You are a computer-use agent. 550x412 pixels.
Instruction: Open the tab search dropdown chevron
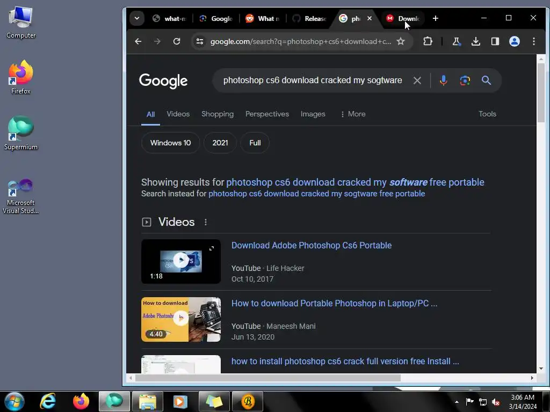pyautogui.click(x=137, y=18)
